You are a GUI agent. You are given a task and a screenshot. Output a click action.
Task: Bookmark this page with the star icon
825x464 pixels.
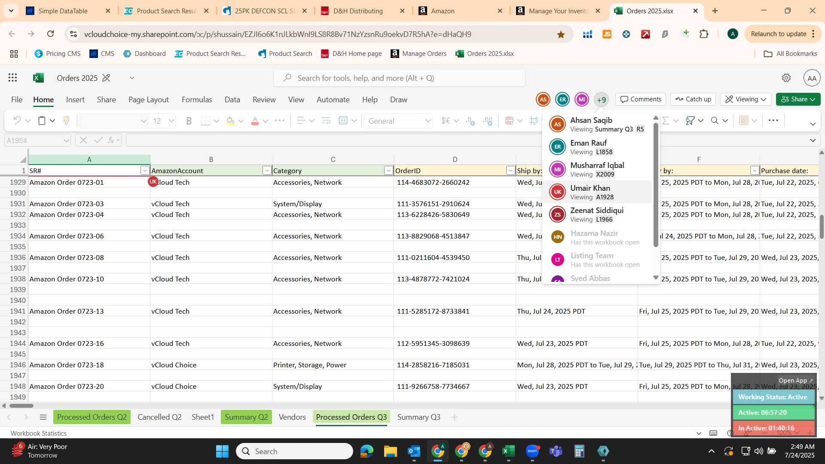[x=561, y=34]
